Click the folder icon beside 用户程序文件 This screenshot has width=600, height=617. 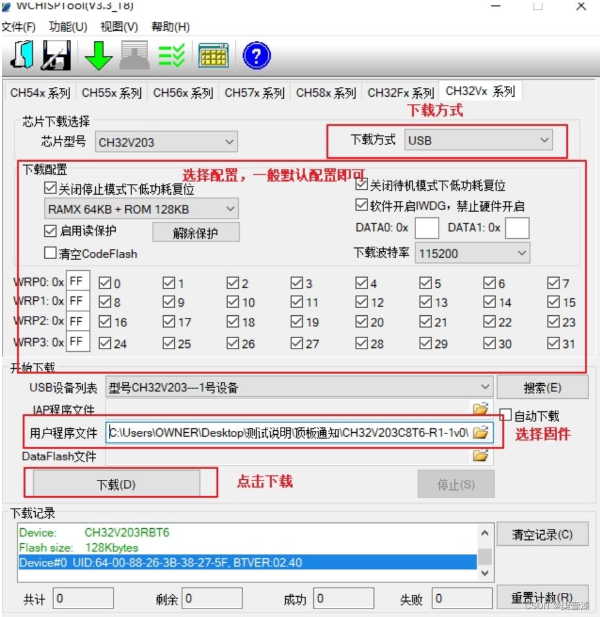tap(481, 432)
